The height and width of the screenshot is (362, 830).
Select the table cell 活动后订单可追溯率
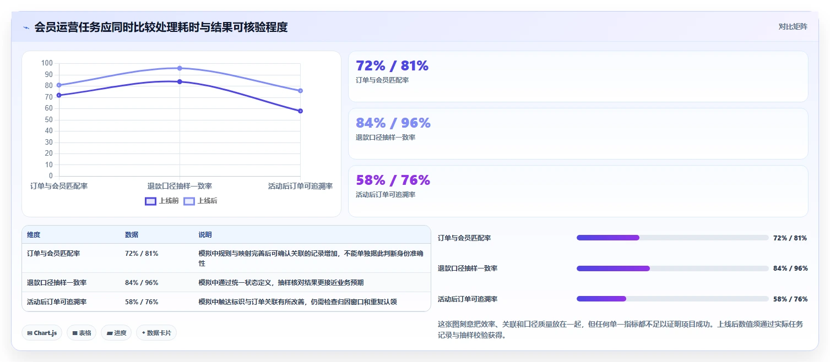[x=57, y=302]
